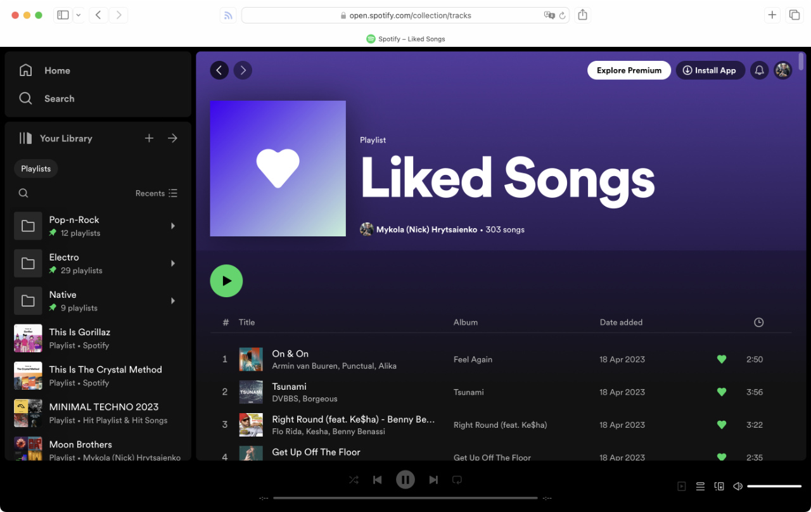Toggle shuffle playback
Screen dimensions: 811x512
pos(354,480)
